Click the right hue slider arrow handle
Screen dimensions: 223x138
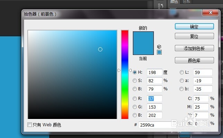coord(130,70)
